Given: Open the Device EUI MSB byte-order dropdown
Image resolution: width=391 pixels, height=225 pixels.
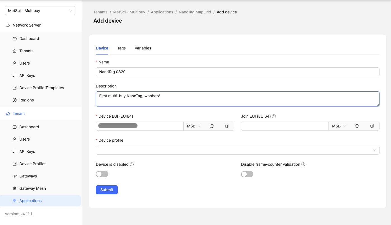Looking at the screenshot, I should click(194, 126).
